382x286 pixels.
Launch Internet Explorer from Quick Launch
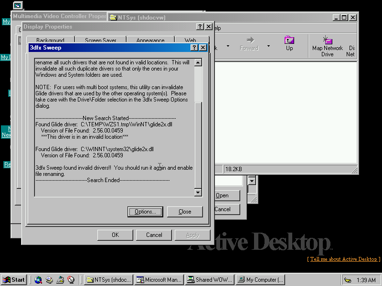[38, 280]
